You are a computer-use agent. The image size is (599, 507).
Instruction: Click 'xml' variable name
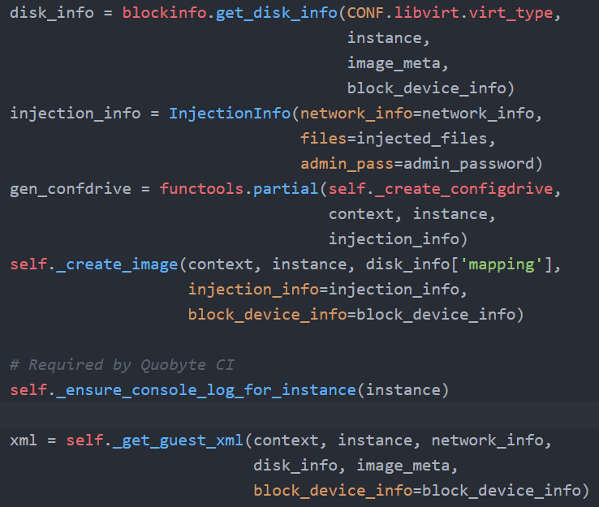[x=24, y=441]
